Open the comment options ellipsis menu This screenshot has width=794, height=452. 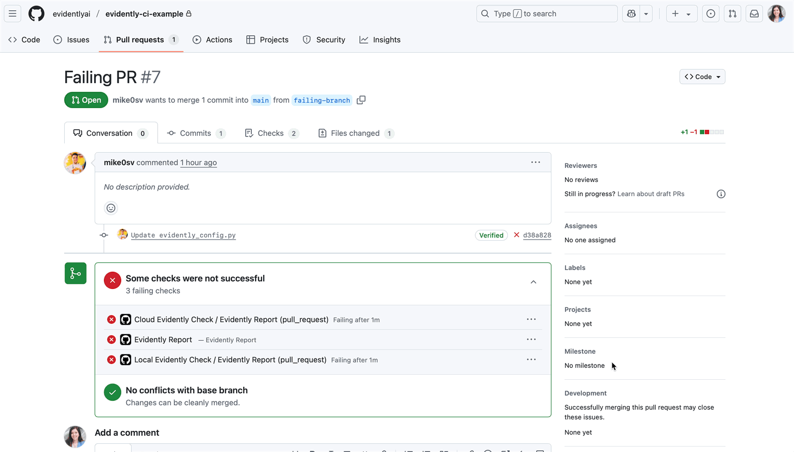(x=536, y=162)
